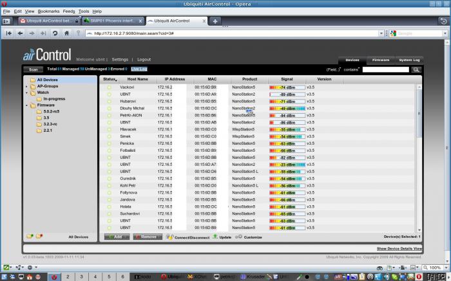Click the Update button

222,237
